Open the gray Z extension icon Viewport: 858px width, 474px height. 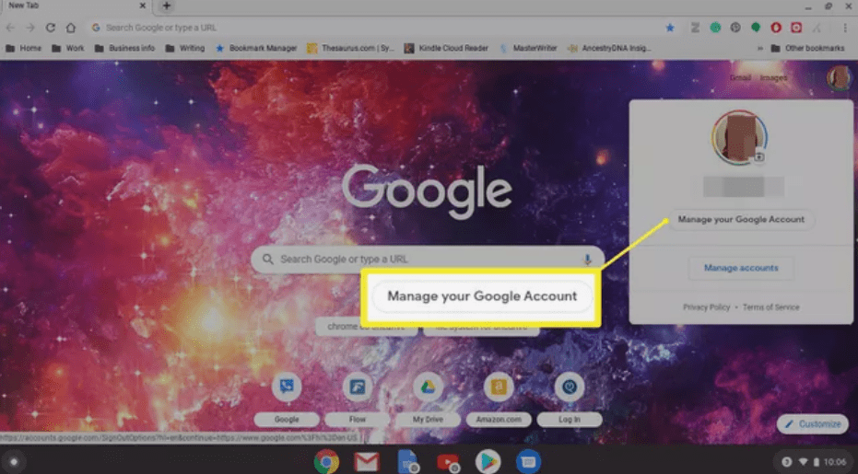695,28
